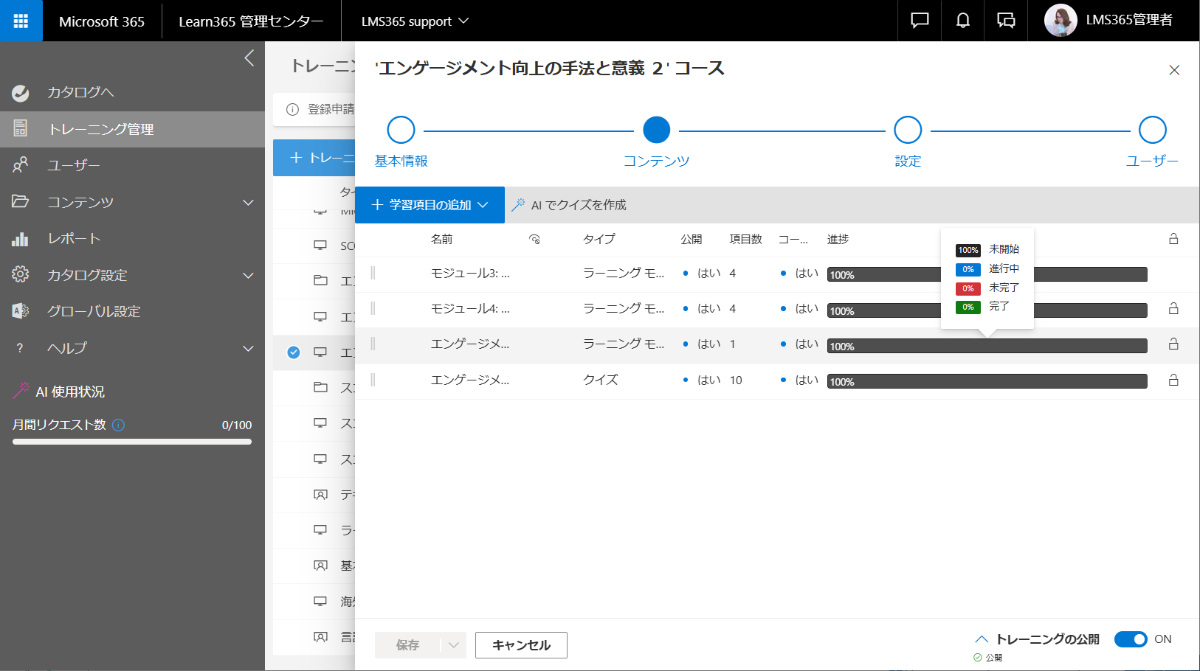Click AI でクイズを作成
The height and width of the screenshot is (671, 1200).
[x=568, y=205]
